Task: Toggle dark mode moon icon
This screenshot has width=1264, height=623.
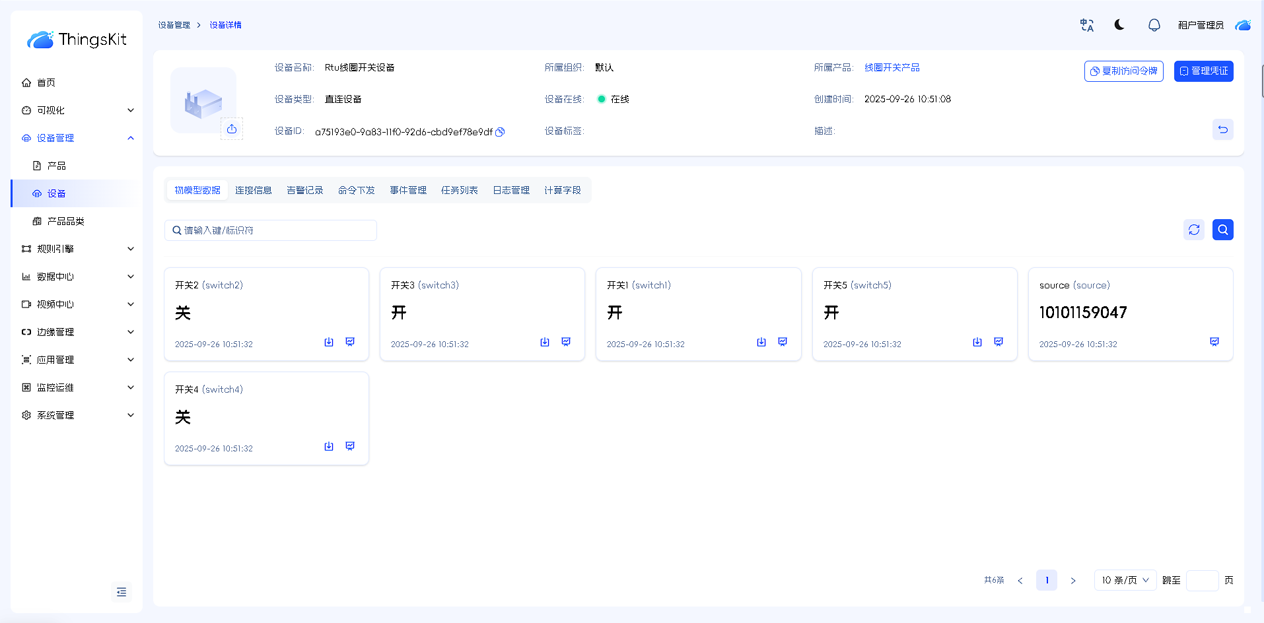Action: (x=1119, y=25)
